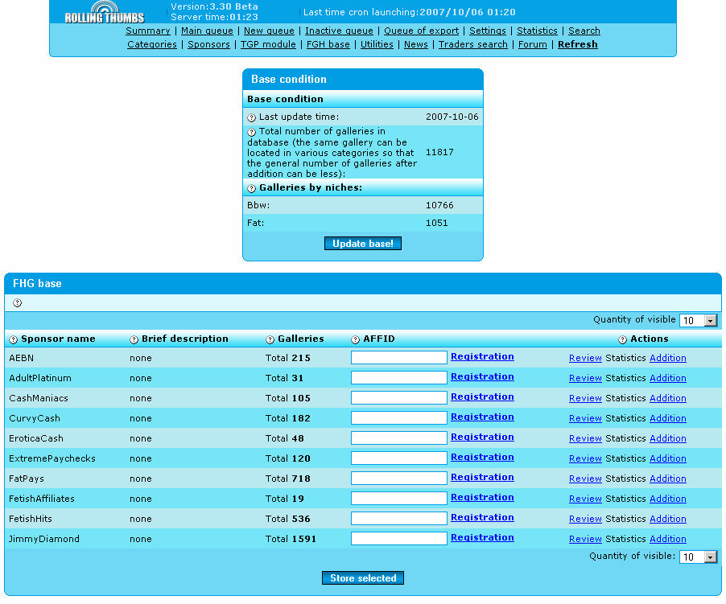726x604 pixels.
Task: Click help icon beside Brief description column
Action: point(134,340)
